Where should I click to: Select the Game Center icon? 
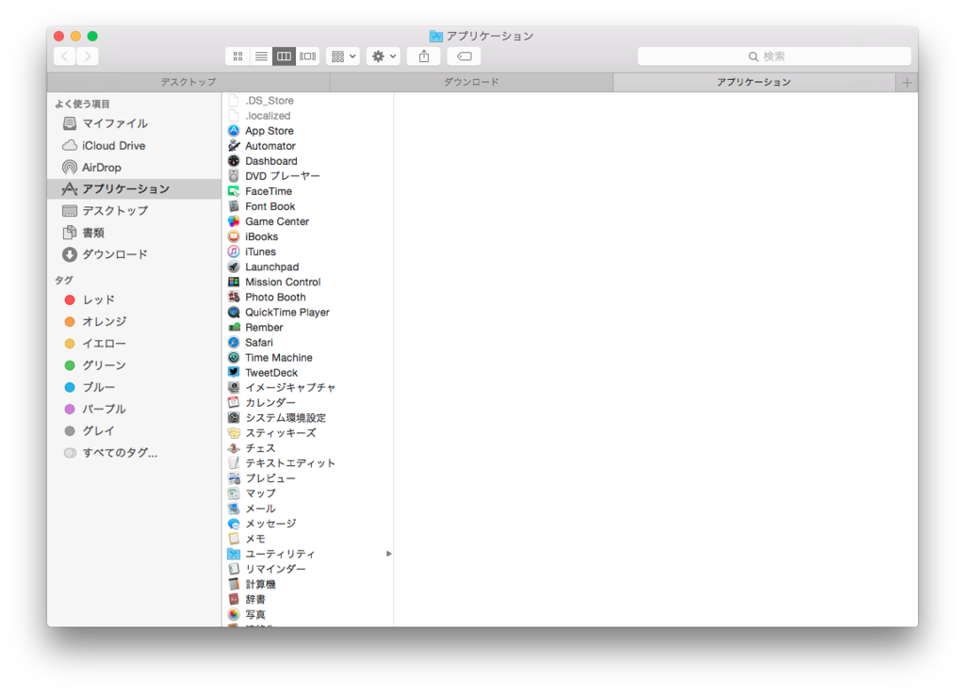(234, 221)
